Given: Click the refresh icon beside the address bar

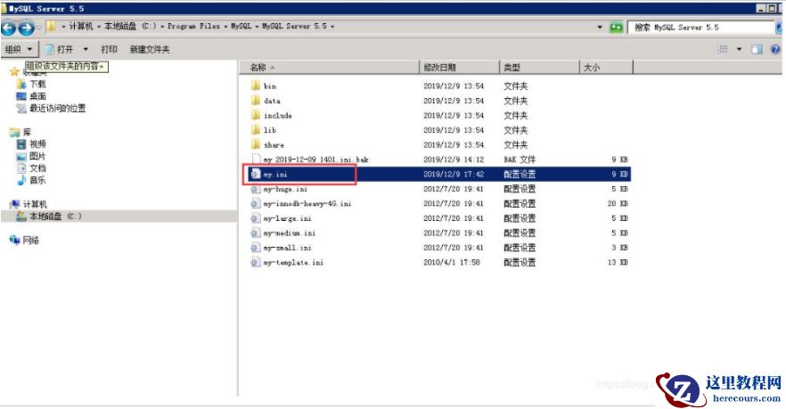Looking at the screenshot, I should click(616, 27).
